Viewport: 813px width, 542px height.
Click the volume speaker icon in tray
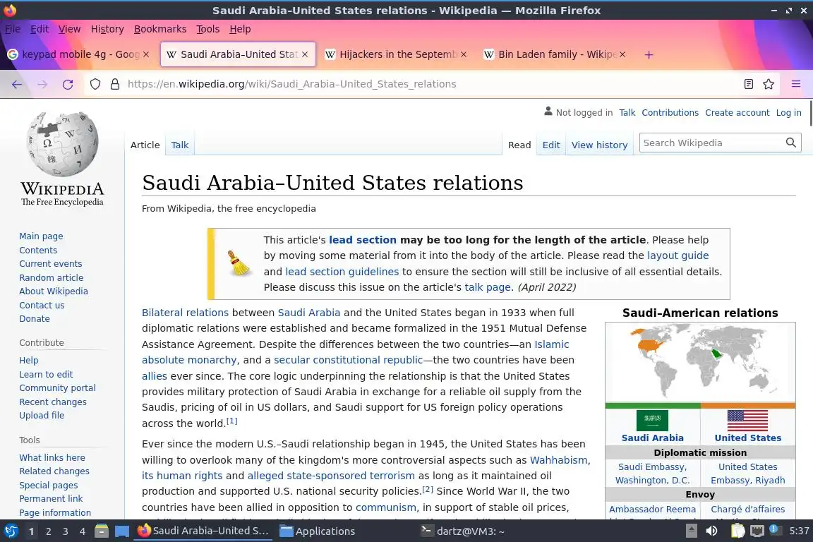pos(711,531)
